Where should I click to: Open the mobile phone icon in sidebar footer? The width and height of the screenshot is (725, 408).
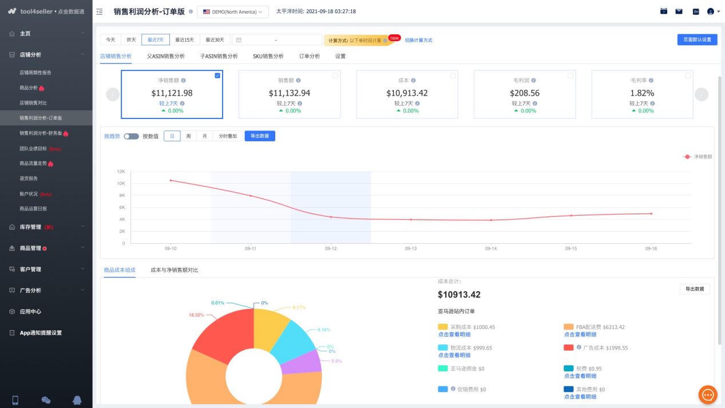15,400
